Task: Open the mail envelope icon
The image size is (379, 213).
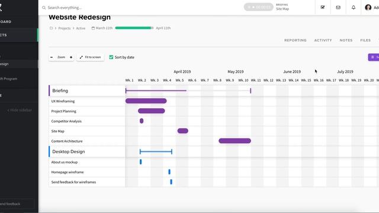Action: click(x=338, y=8)
